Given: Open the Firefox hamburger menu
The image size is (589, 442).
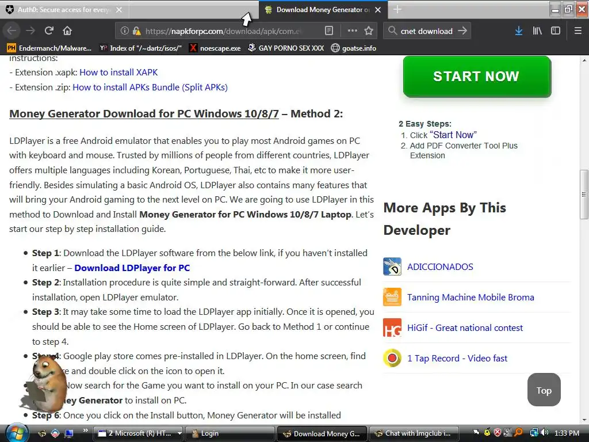Looking at the screenshot, I should (x=578, y=31).
